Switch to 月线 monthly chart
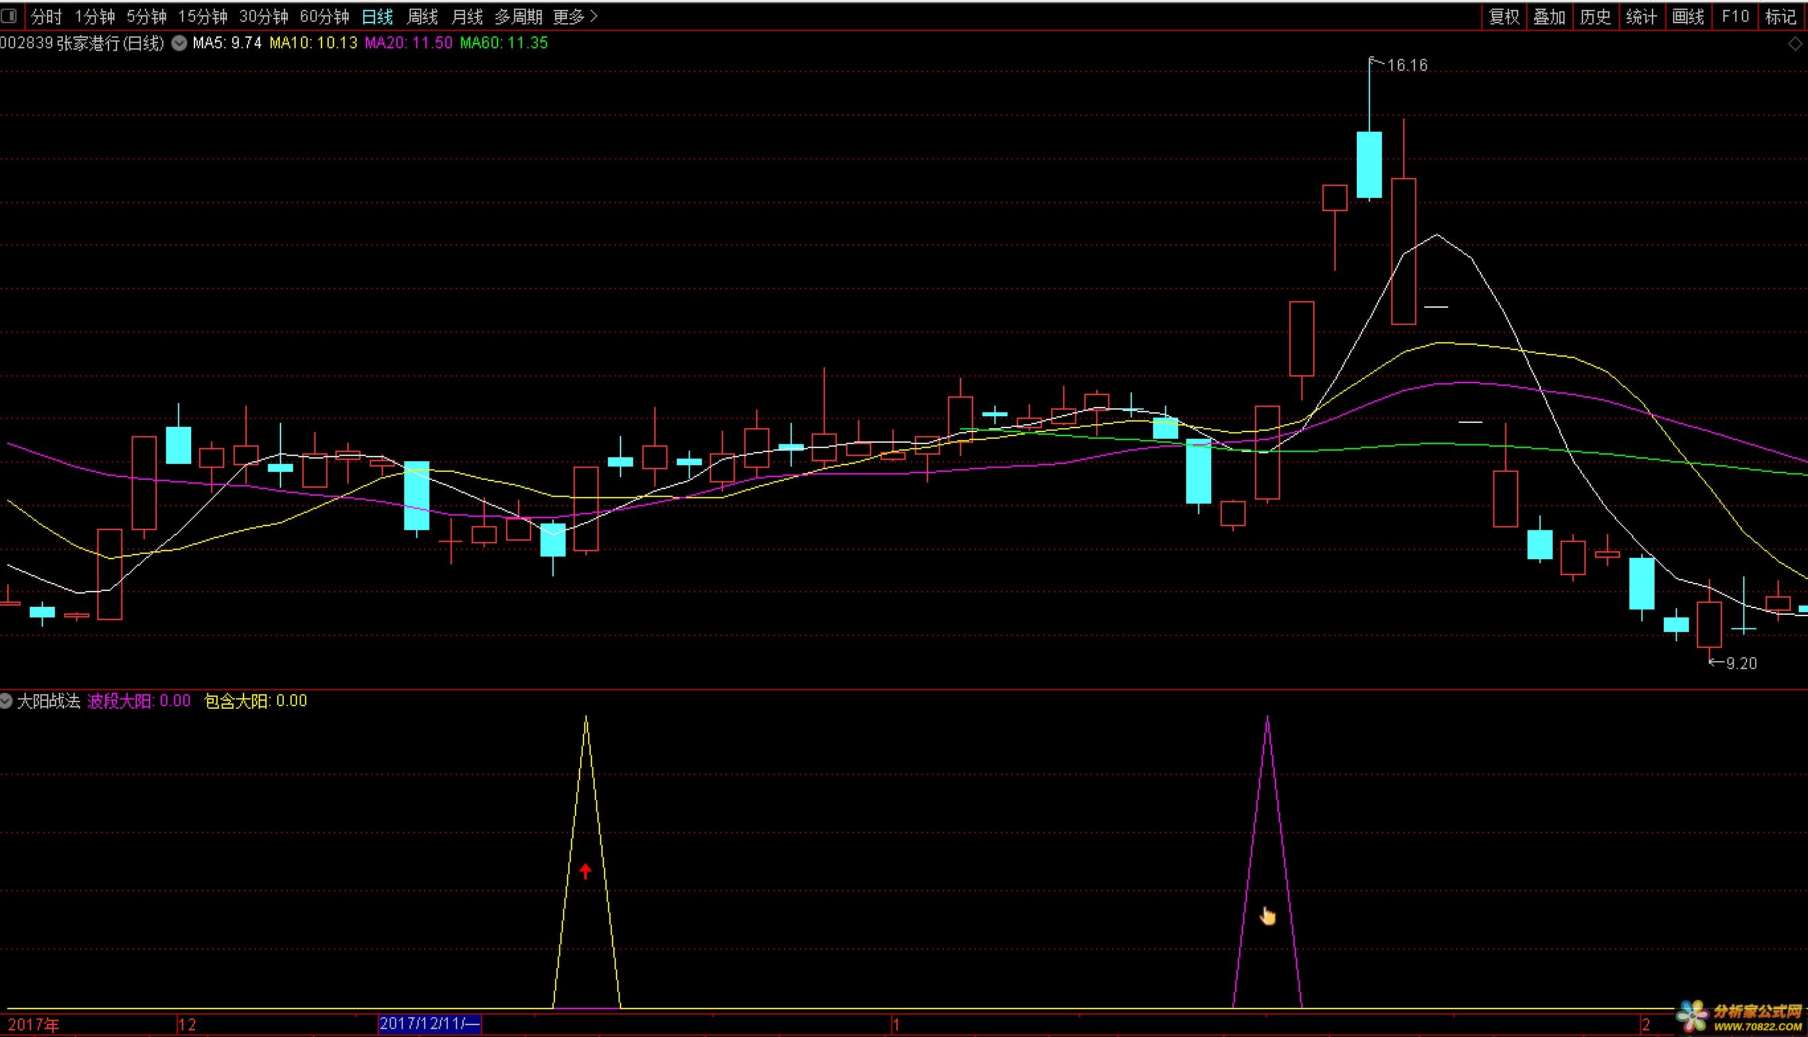 467,17
